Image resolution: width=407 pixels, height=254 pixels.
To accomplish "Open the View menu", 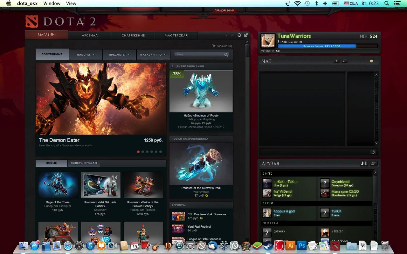I will [x=71, y=3].
